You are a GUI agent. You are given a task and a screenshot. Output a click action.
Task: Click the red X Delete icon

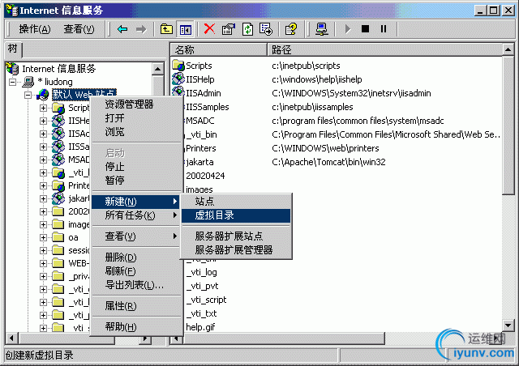point(209,29)
